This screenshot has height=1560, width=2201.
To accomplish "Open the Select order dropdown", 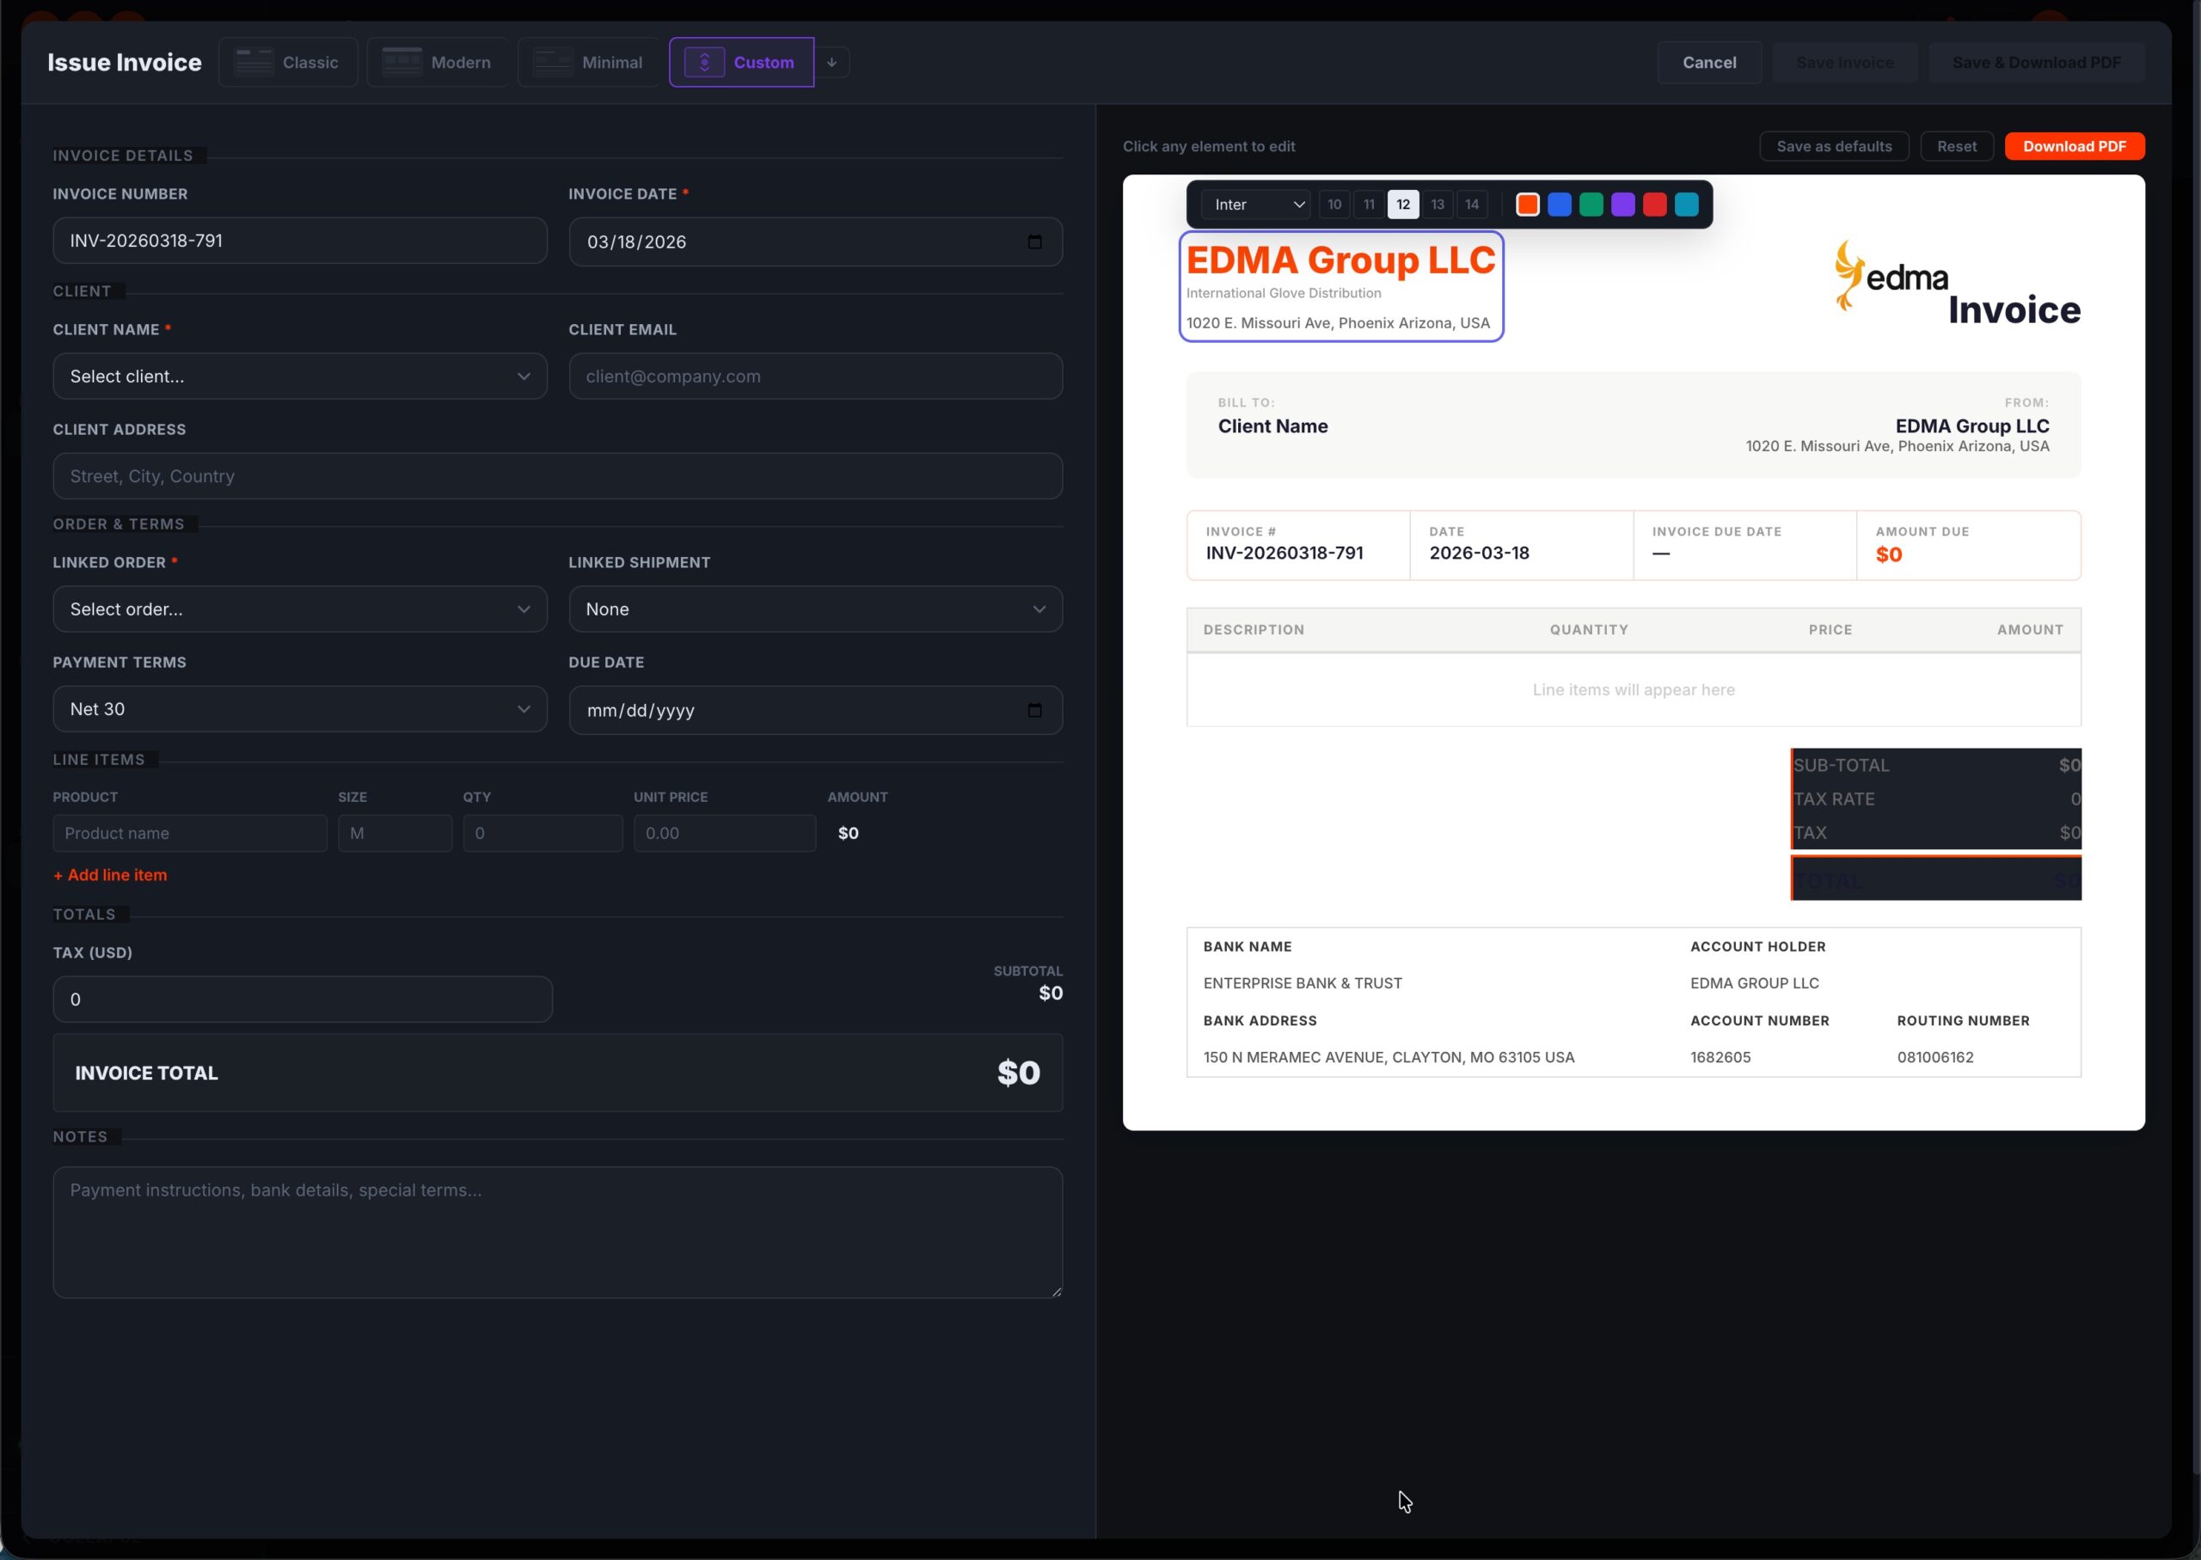I will click(x=300, y=609).
